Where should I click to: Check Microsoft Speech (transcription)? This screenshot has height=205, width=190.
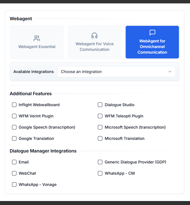click(x=100, y=127)
